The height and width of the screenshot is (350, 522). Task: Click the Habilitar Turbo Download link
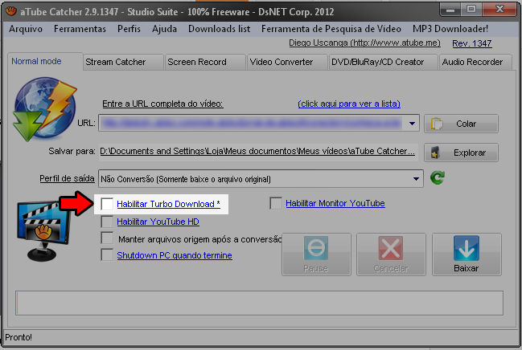[168, 204]
